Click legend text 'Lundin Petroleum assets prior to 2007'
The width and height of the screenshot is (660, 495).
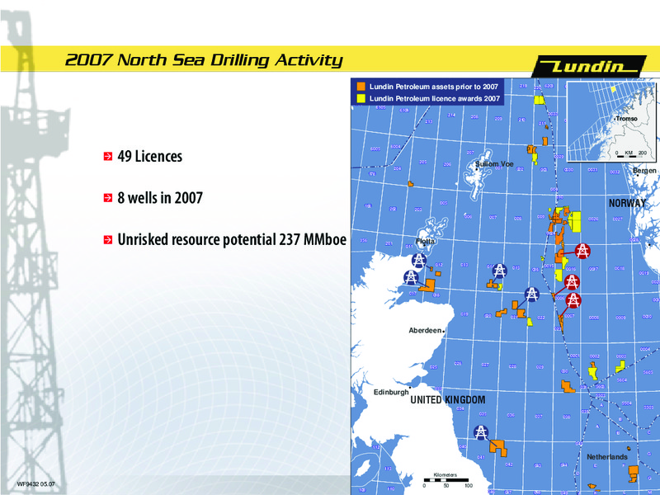(x=434, y=87)
